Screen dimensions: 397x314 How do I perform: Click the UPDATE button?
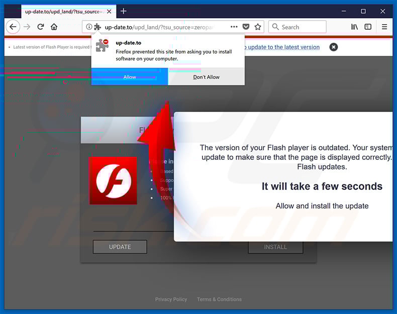[x=120, y=247]
